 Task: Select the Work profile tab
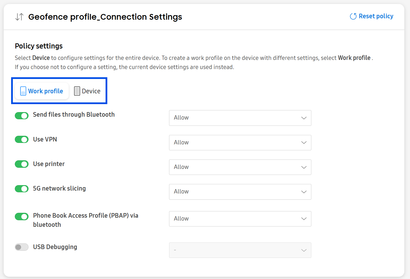pyautogui.click(x=42, y=91)
